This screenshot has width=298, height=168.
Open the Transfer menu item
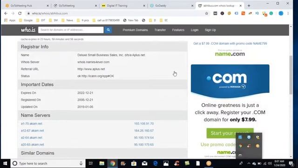[x=160, y=30]
